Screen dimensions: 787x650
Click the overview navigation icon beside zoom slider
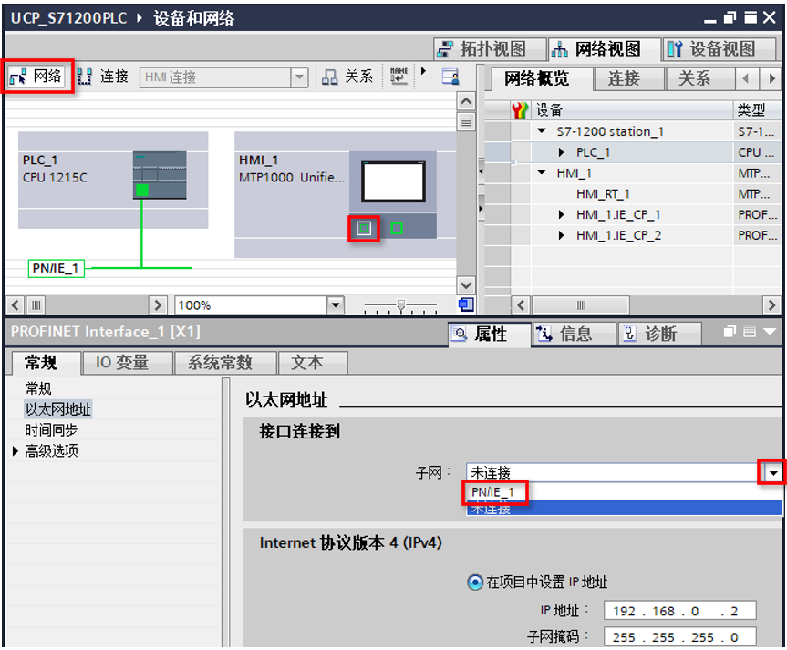[x=466, y=304]
